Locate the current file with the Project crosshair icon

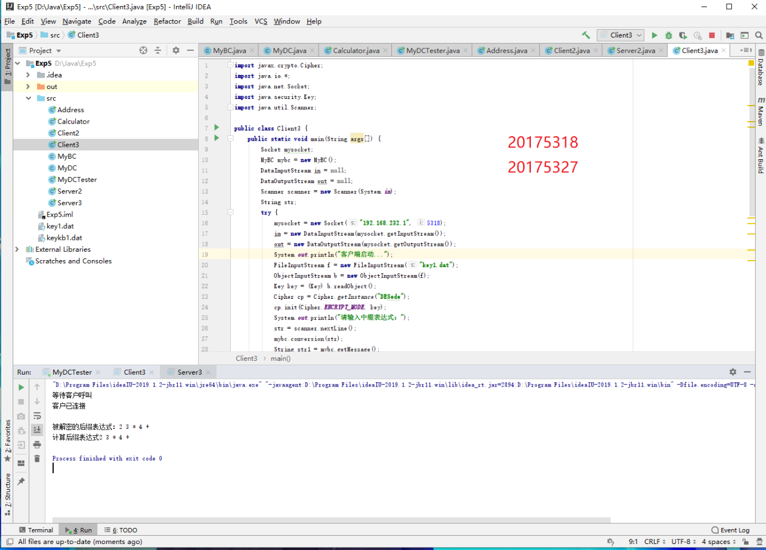pyautogui.click(x=143, y=51)
